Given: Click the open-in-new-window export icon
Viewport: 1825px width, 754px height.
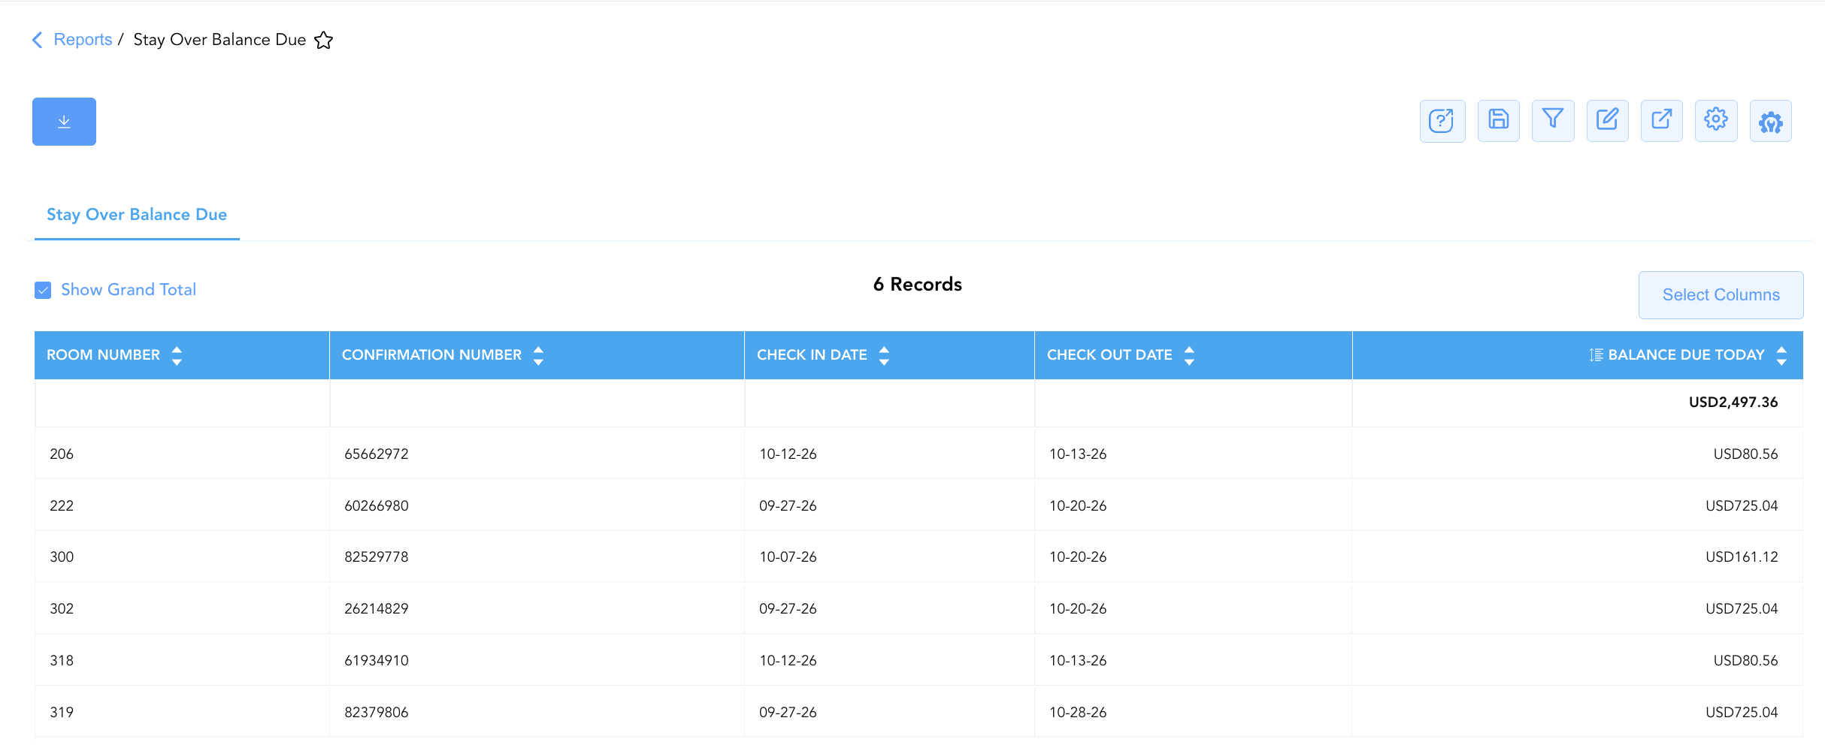Looking at the screenshot, I should tap(1661, 121).
